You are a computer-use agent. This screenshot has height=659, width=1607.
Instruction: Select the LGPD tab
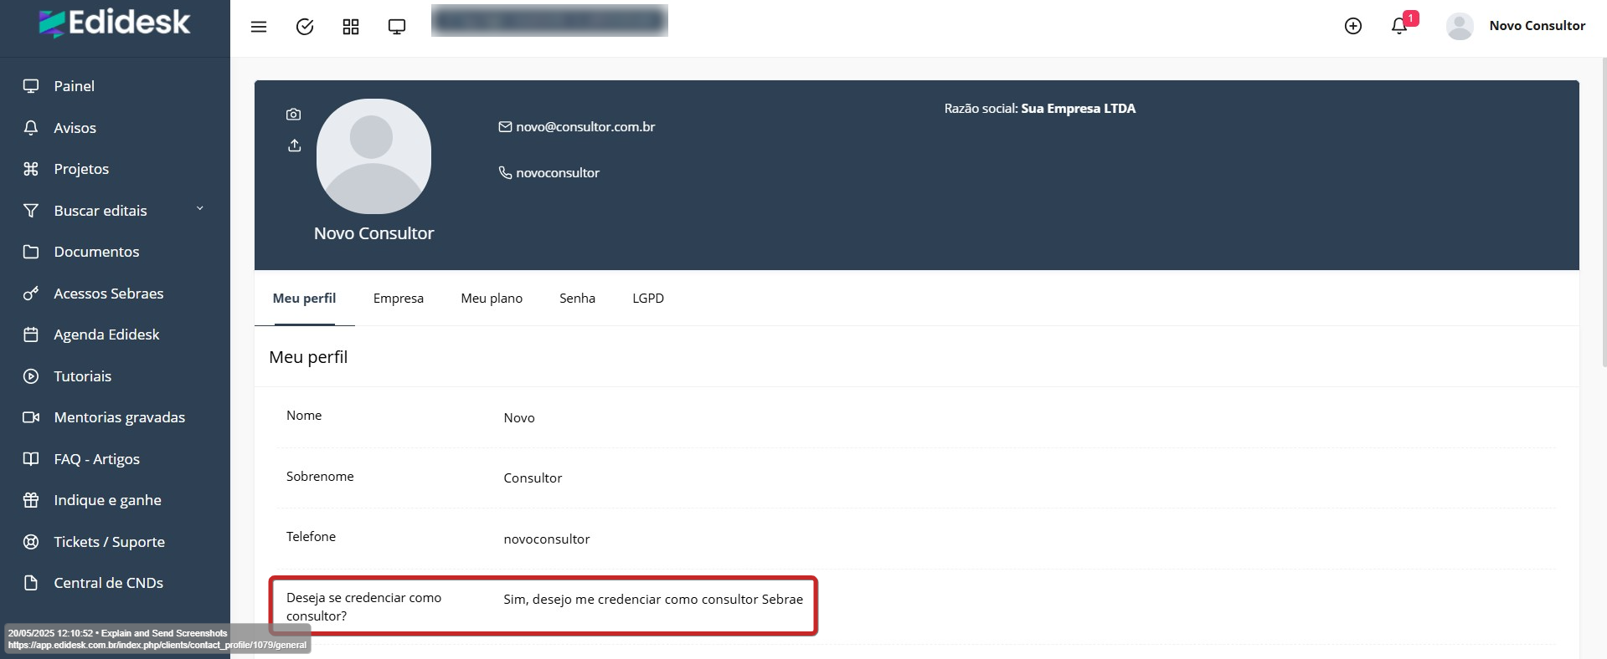click(648, 299)
